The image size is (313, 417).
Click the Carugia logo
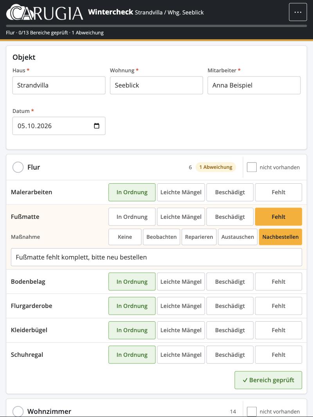(45, 12)
